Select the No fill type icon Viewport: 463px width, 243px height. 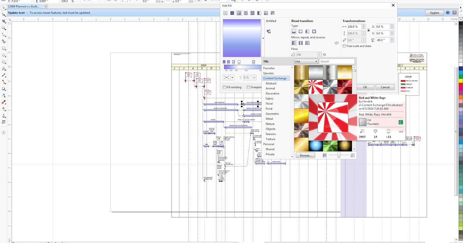coord(226,13)
